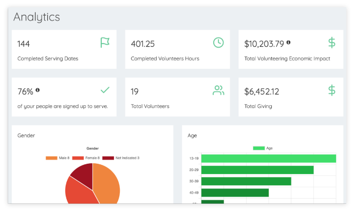Toggle the Male legend swatch in Gender chart
Image resolution: width=354 pixels, height=212 pixels.
(x=51, y=158)
